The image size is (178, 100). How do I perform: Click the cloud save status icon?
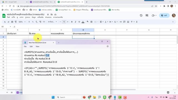(x=55, y=14)
